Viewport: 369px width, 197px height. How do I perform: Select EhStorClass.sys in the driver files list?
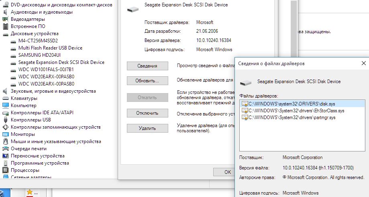coord(296,111)
